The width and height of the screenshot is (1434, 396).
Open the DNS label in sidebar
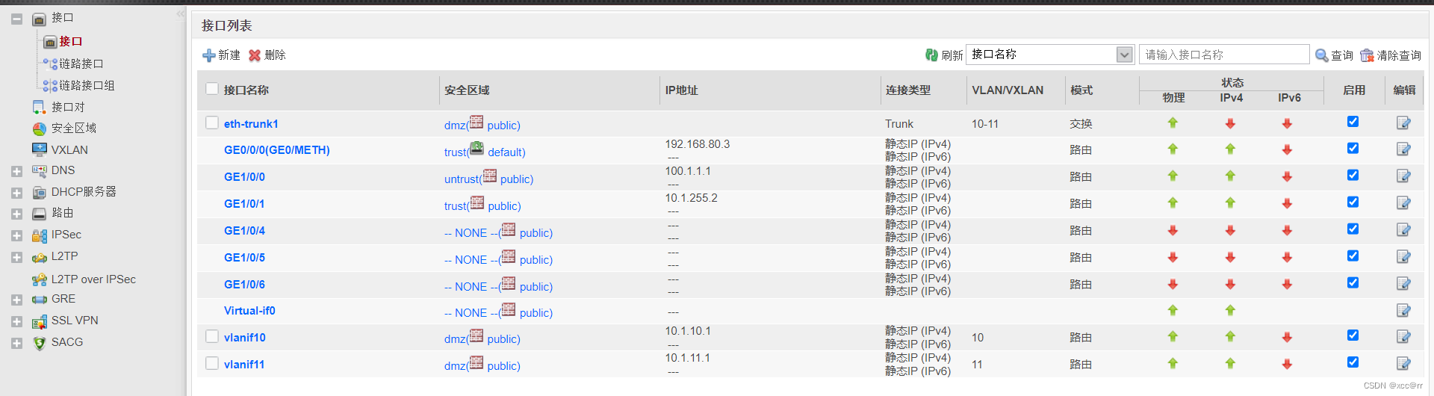pos(63,170)
